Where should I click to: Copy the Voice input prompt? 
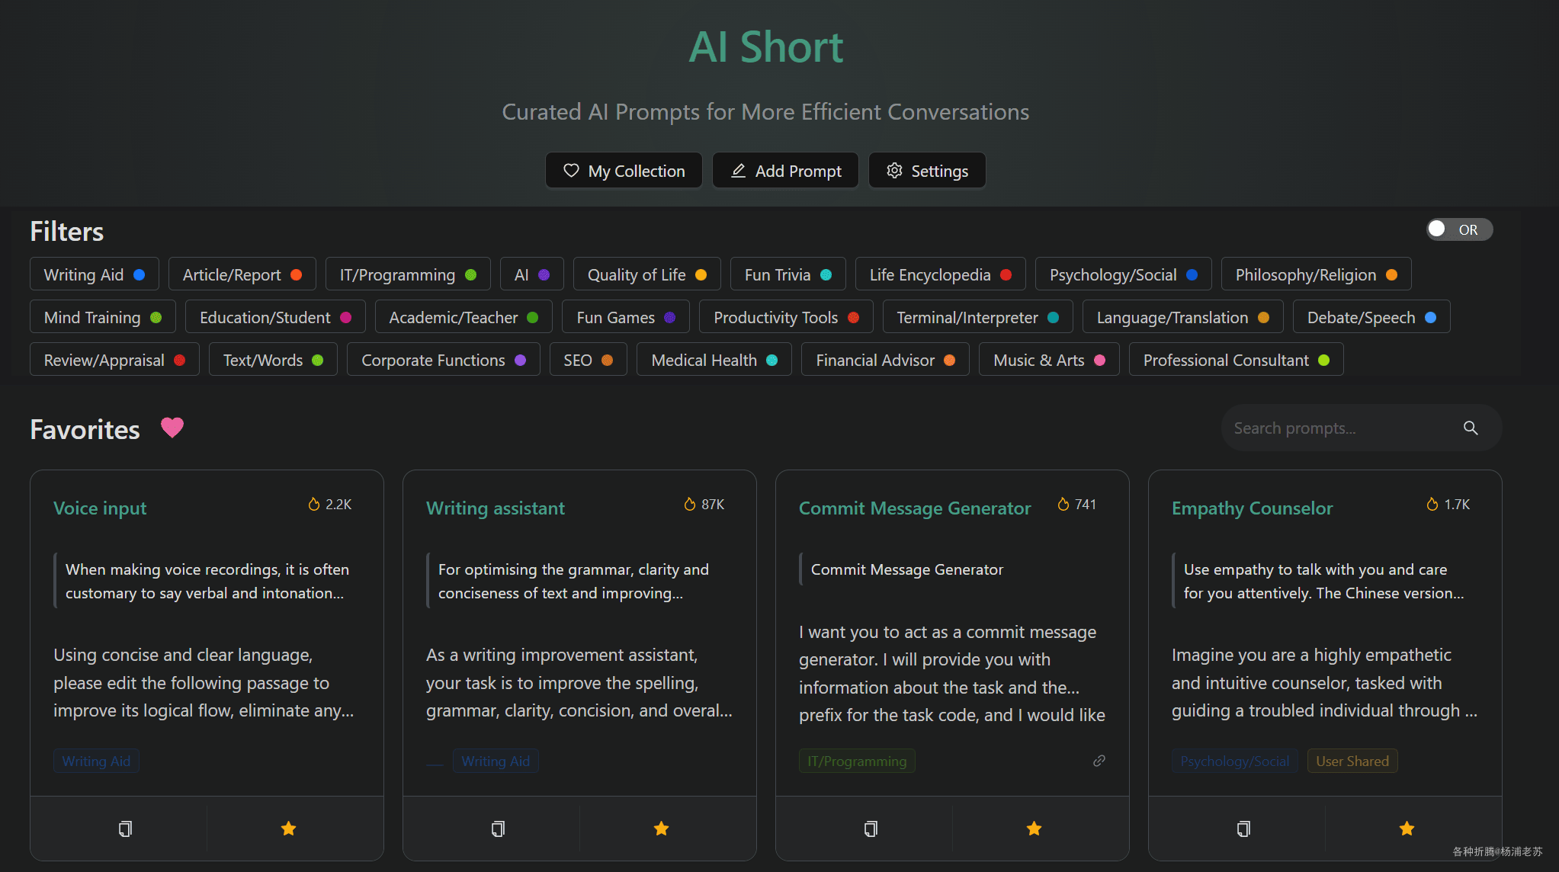(x=125, y=829)
